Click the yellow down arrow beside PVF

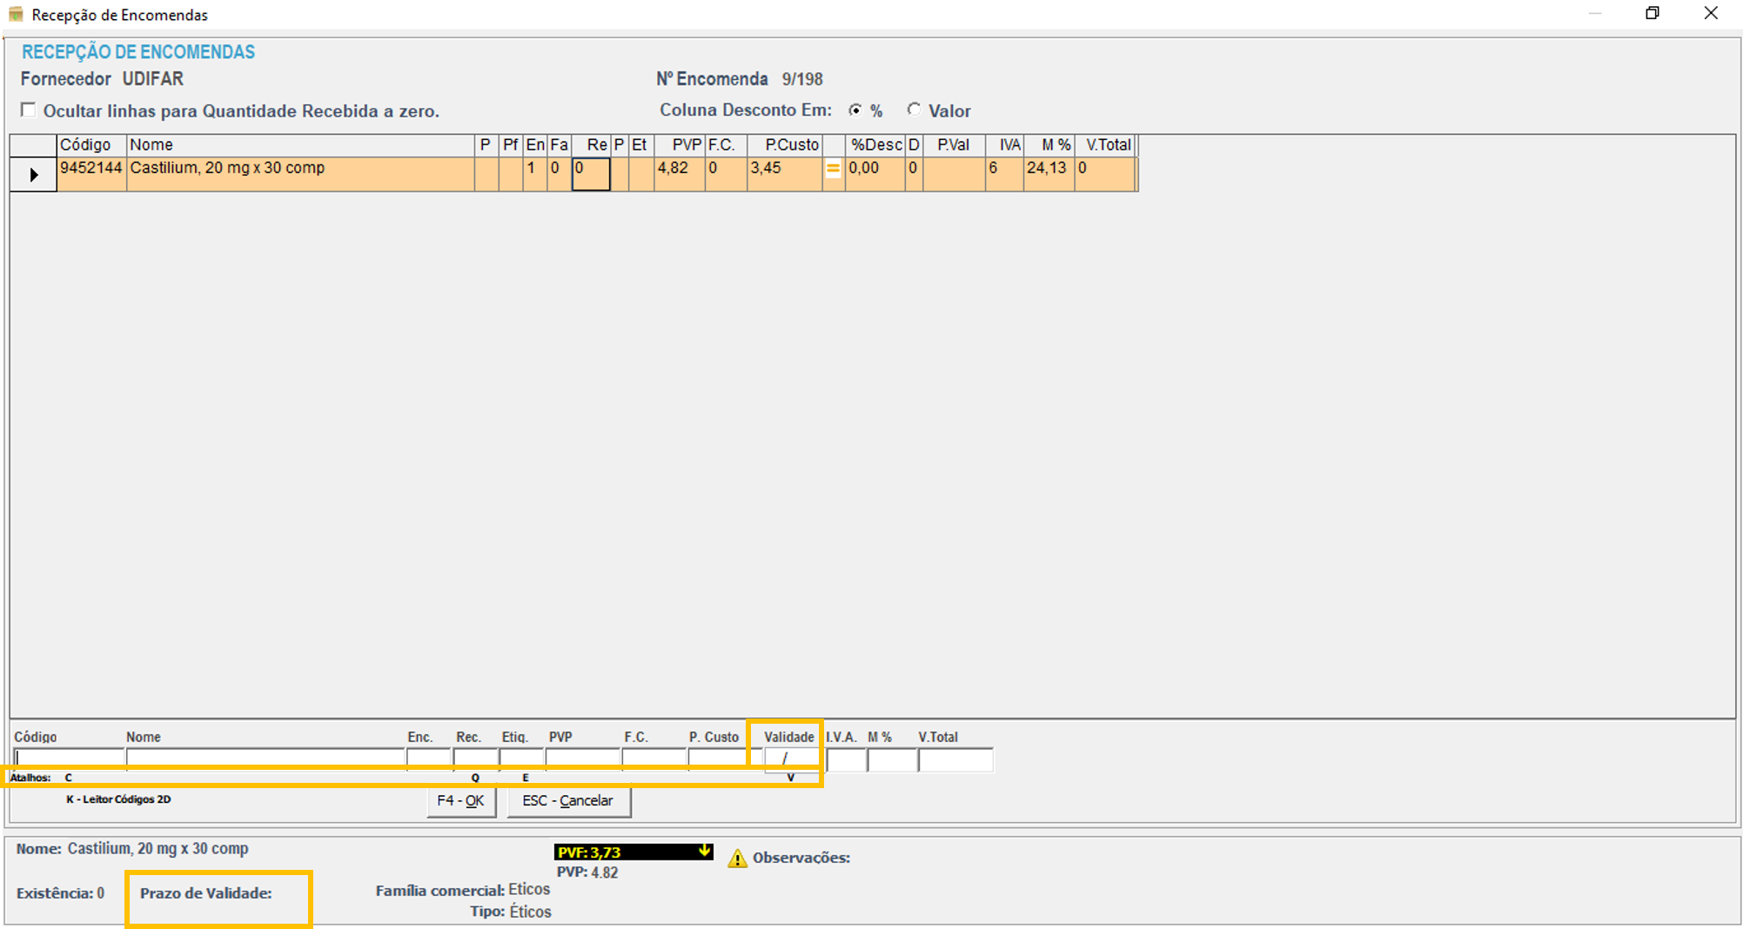pos(704,852)
